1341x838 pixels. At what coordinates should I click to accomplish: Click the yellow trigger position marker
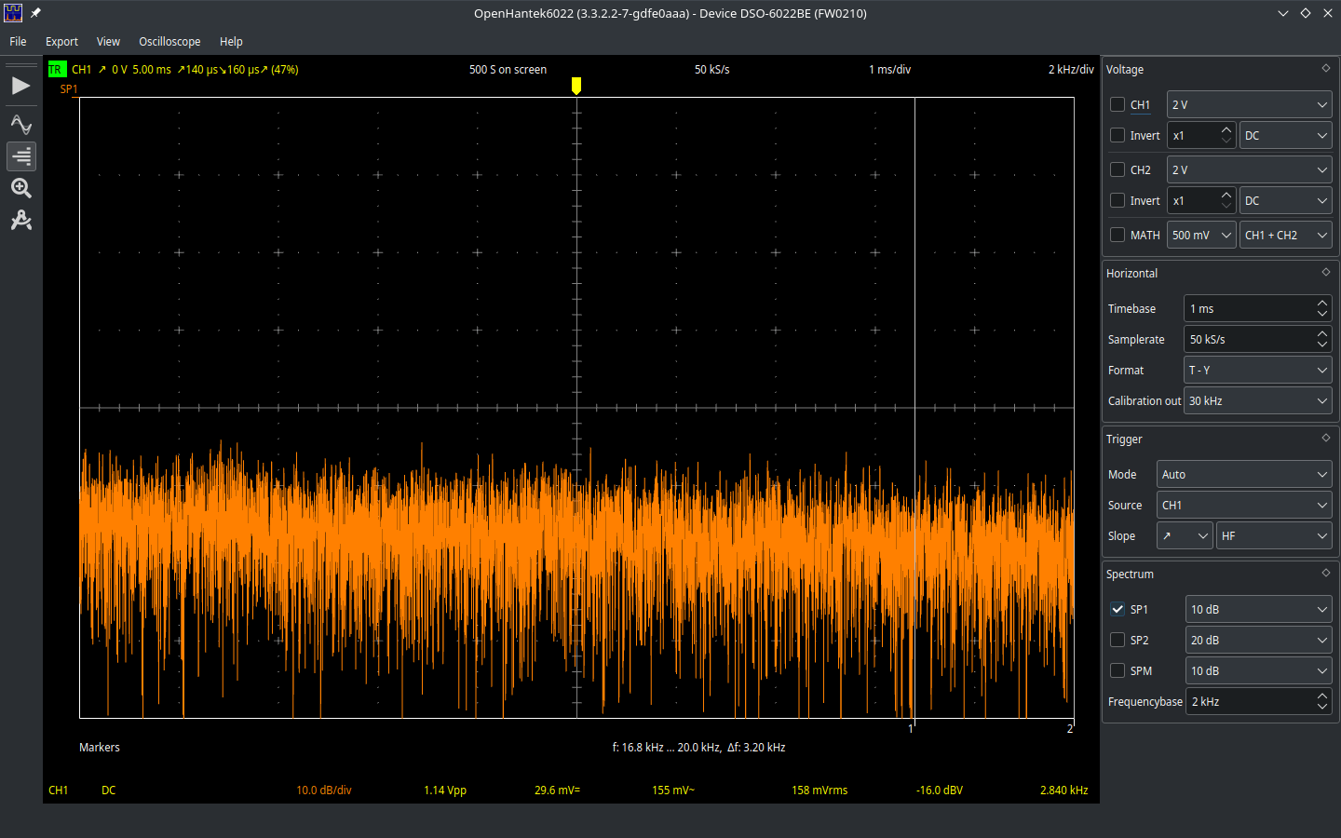[576, 86]
